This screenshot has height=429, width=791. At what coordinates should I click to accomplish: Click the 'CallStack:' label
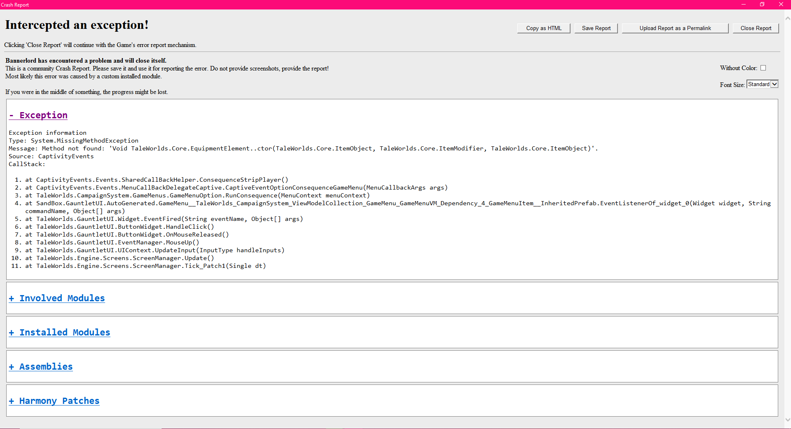27,164
